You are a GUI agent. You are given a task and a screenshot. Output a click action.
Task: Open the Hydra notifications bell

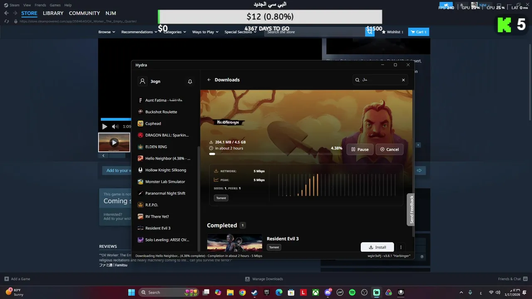pyautogui.click(x=190, y=81)
